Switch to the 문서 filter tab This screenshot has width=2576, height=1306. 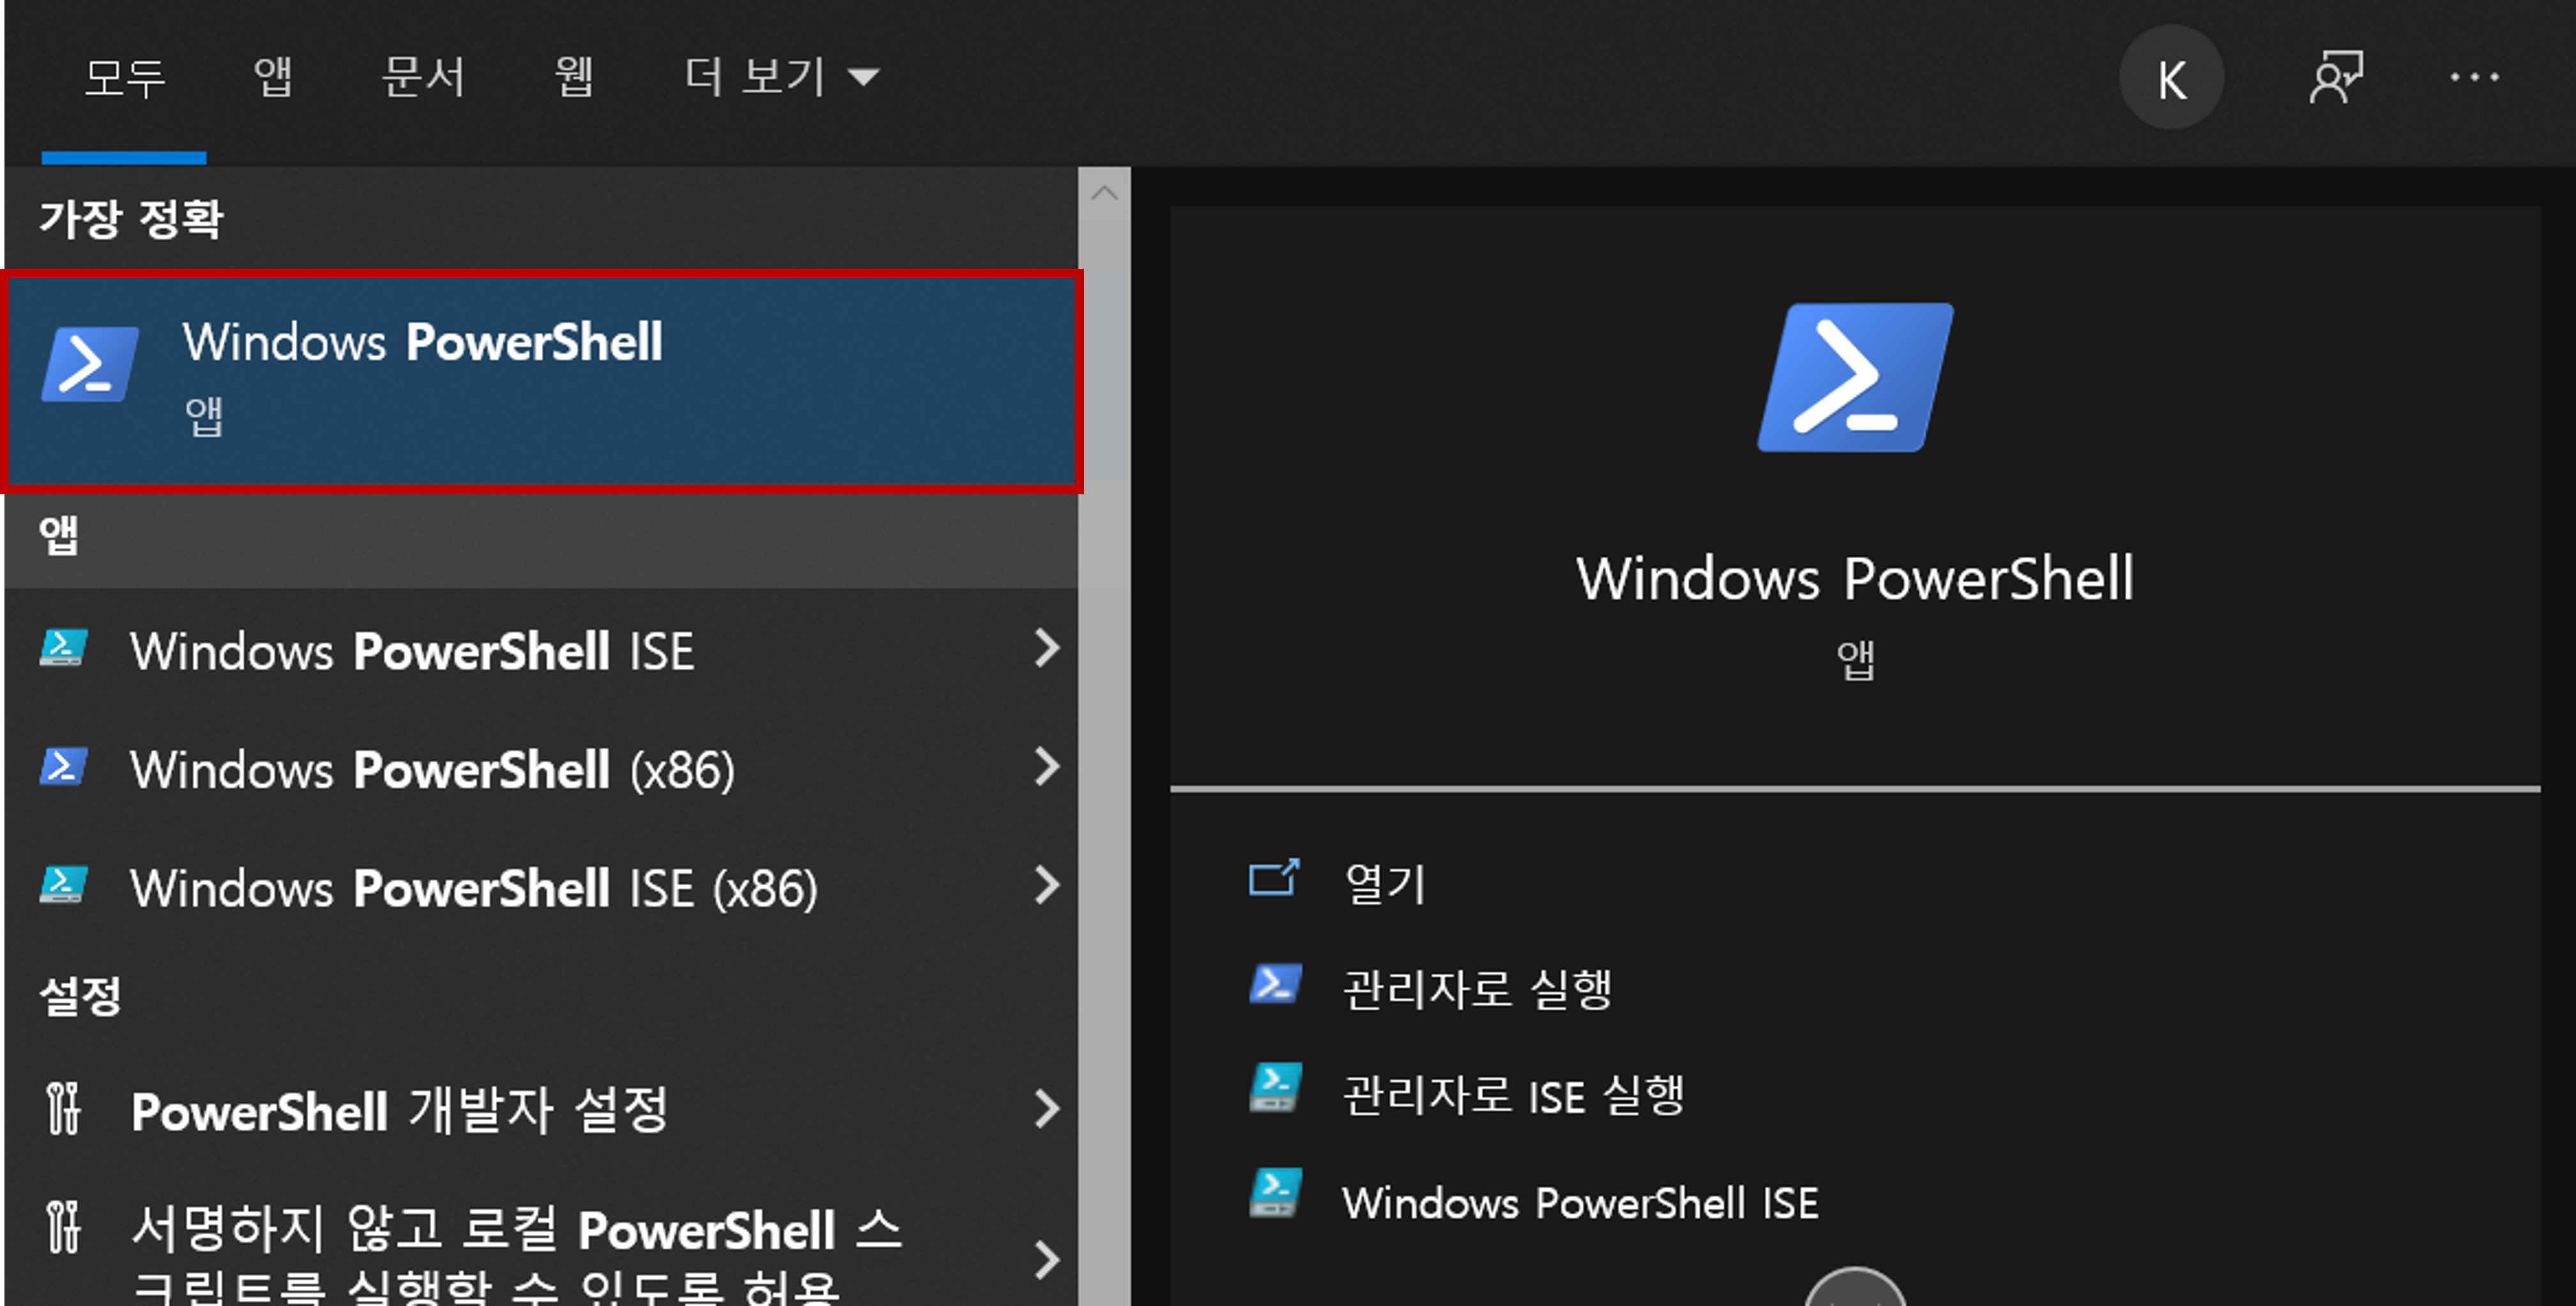(x=423, y=78)
